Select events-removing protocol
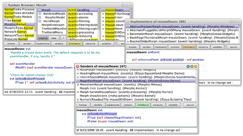Screen dimensions: 243x136 pyautogui.click(x=83, y=36)
